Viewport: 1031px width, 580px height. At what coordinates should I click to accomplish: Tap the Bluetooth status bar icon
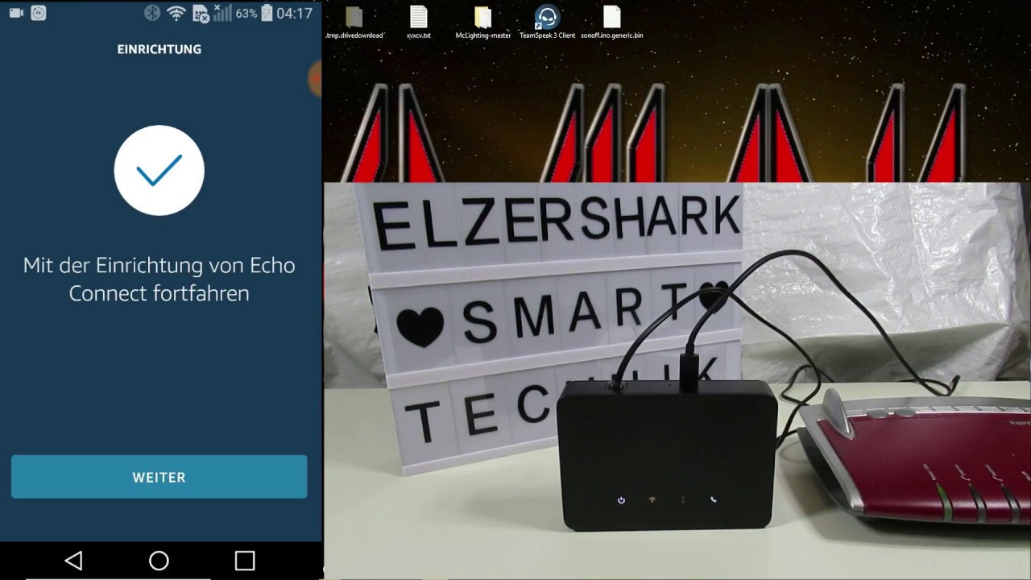[x=152, y=13]
